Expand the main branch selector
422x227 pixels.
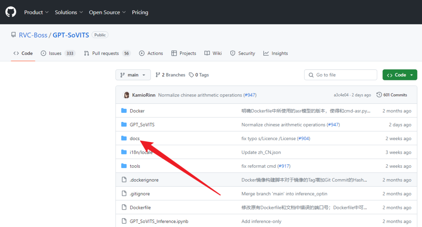pos(133,75)
